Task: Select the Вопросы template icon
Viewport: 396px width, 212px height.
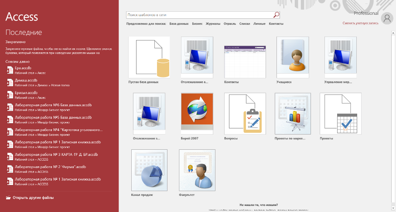Action: click(245, 114)
